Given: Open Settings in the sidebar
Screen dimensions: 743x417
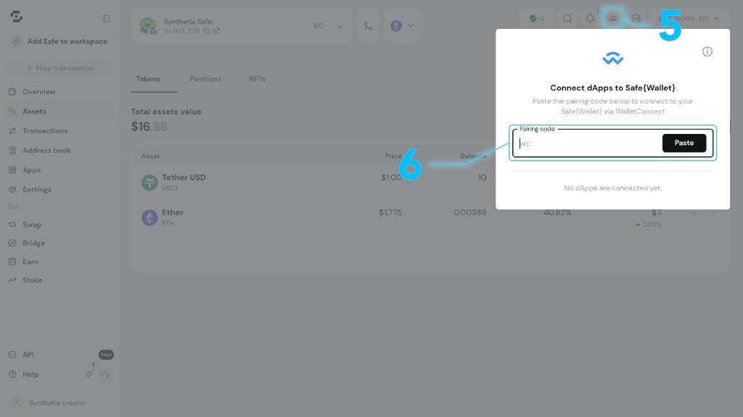Looking at the screenshot, I should (x=37, y=190).
